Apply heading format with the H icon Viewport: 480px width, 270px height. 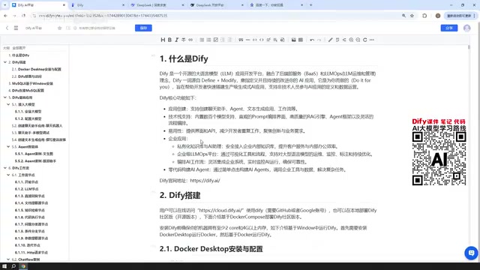click(163, 40)
